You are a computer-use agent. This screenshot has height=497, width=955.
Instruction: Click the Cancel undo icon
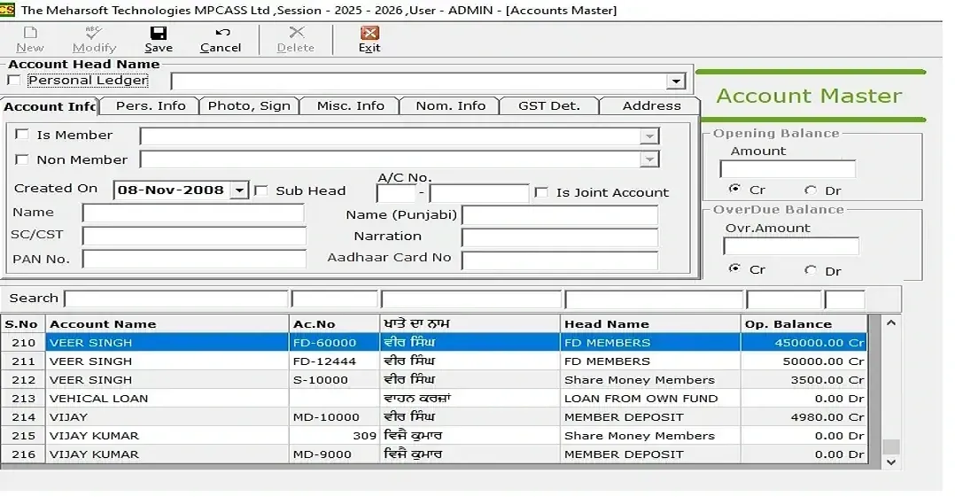coord(222,33)
